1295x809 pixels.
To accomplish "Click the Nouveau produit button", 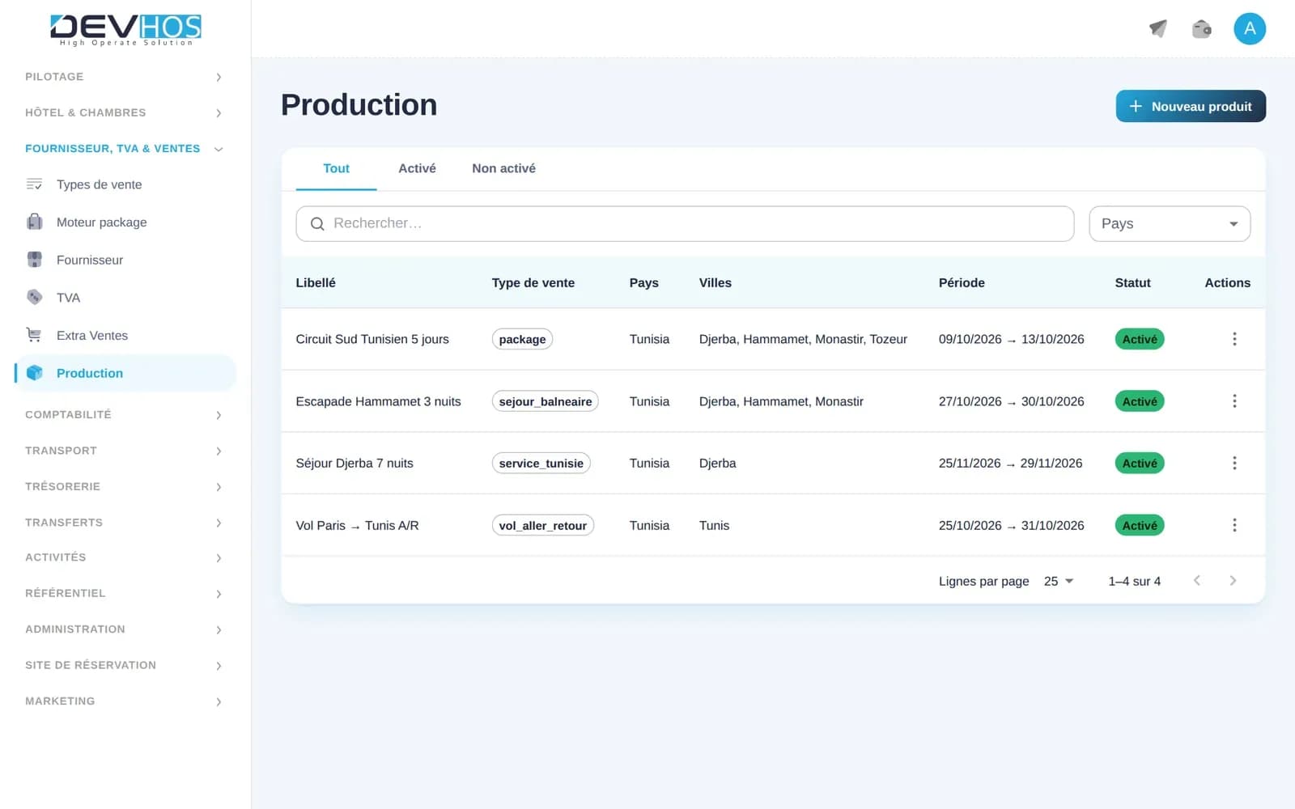I will tap(1191, 106).
